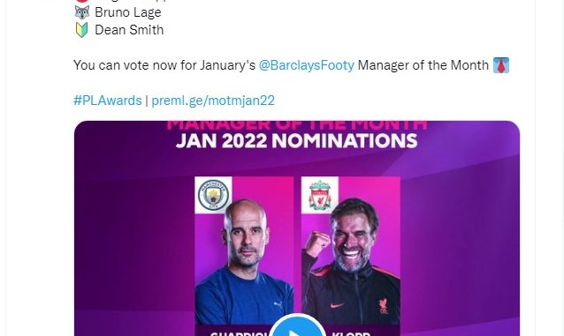Click the Liverpool emblem on Klopp's jacket
This screenshot has height=336, width=564.
pos(384,306)
